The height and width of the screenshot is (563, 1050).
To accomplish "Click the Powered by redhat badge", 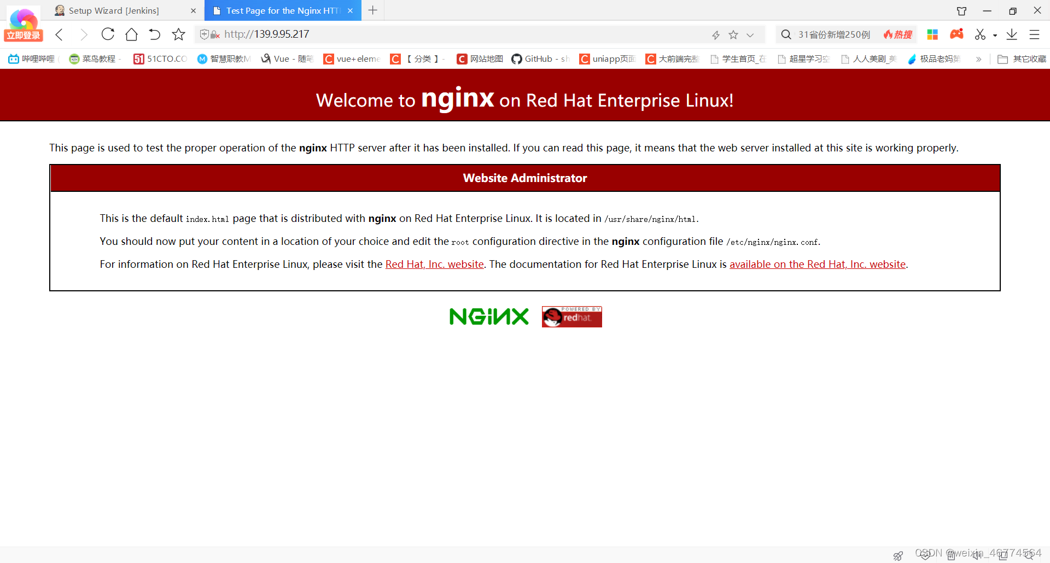I will 571,316.
